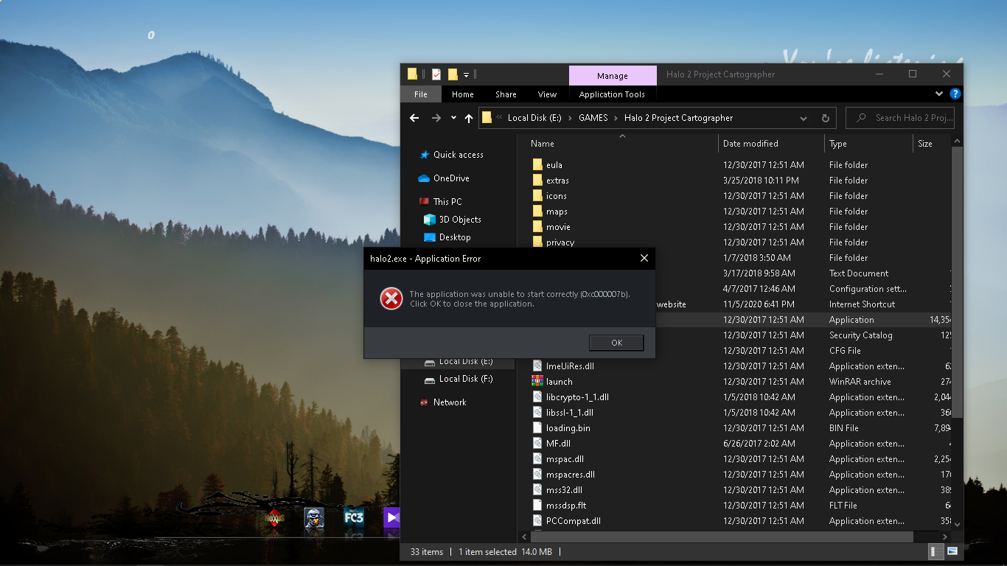Select the movie folder icon
The width and height of the screenshot is (1007, 566).
(538, 227)
